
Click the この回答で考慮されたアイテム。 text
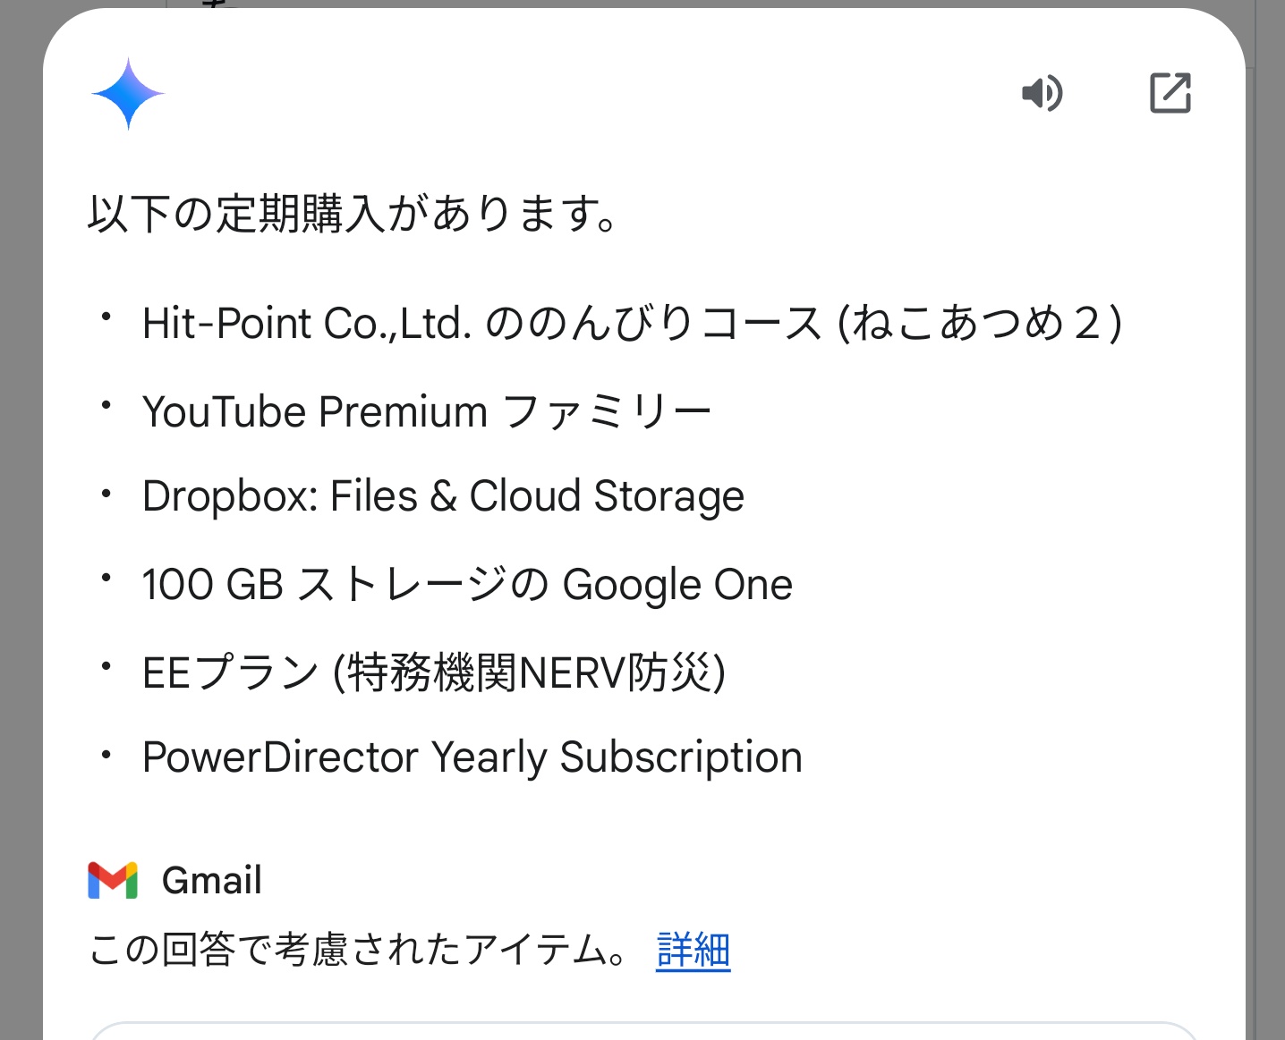(360, 950)
